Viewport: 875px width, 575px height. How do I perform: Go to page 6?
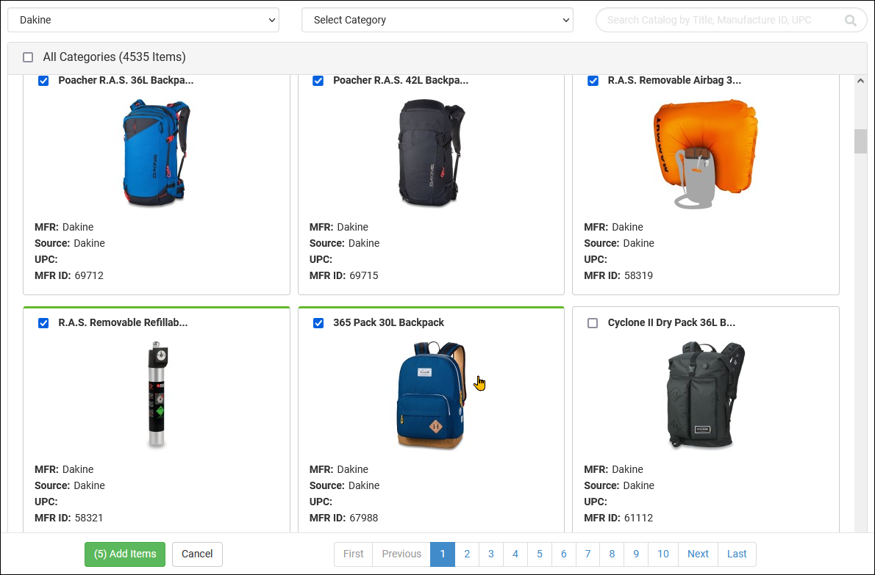point(564,554)
